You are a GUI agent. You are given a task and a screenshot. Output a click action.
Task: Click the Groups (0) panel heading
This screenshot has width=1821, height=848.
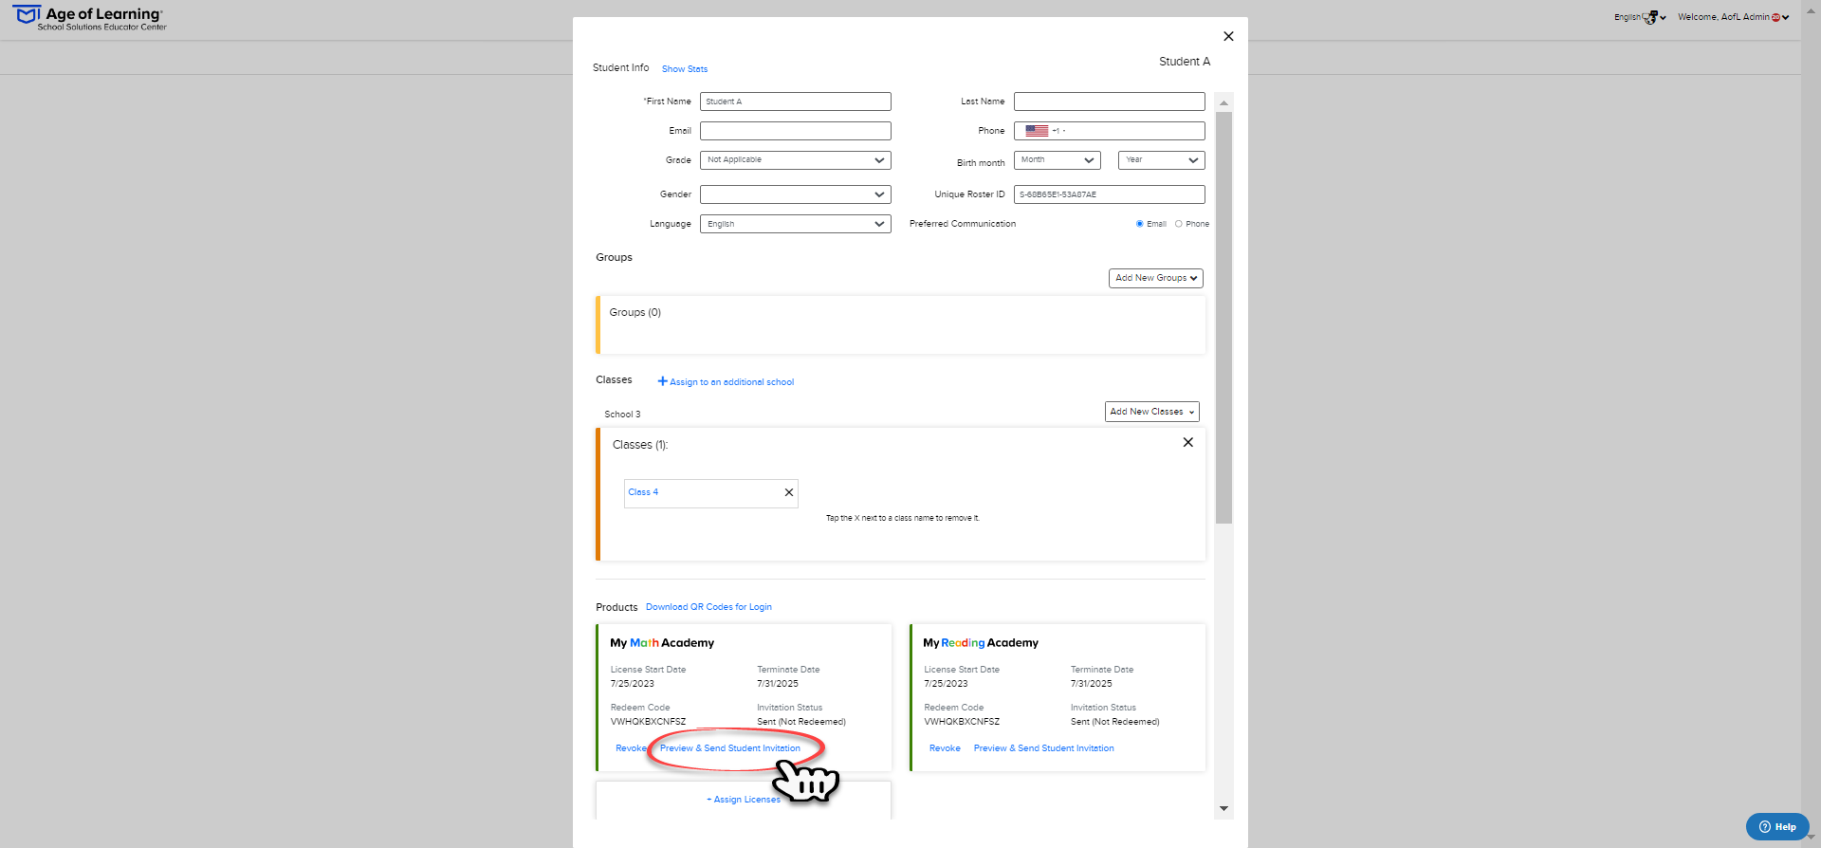coord(635,312)
